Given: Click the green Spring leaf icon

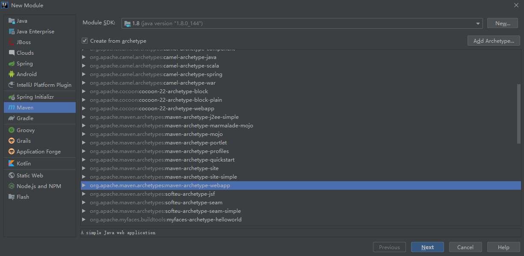Looking at the screenshot, I should point(12,64).
